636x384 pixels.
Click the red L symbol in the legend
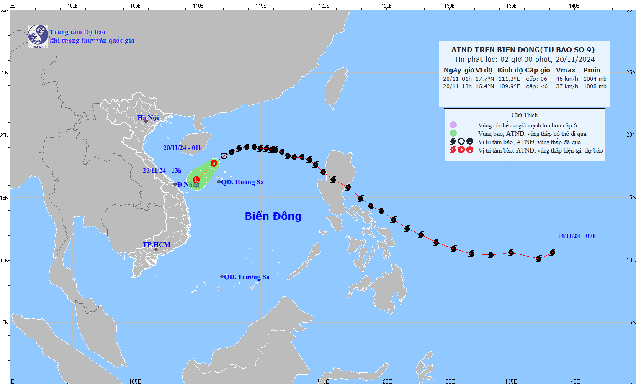470,150
